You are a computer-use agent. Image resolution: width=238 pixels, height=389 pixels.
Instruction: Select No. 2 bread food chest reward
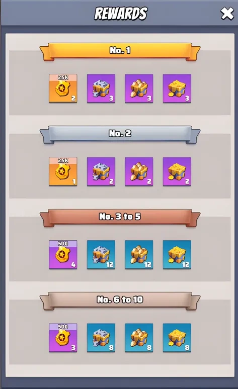click(x=139, y=171)
